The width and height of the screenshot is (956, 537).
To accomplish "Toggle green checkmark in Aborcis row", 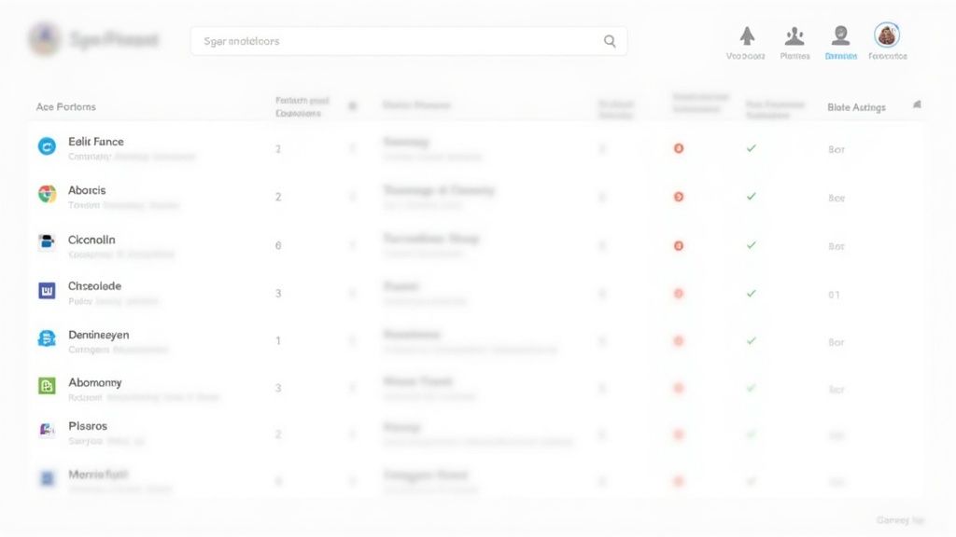I will pos(751,197).
